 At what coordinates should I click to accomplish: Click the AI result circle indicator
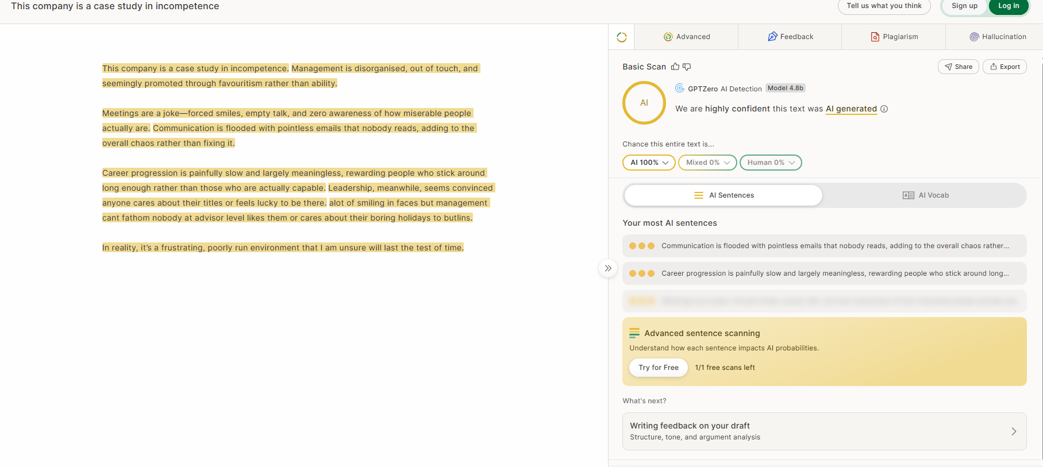coord(644,103)
